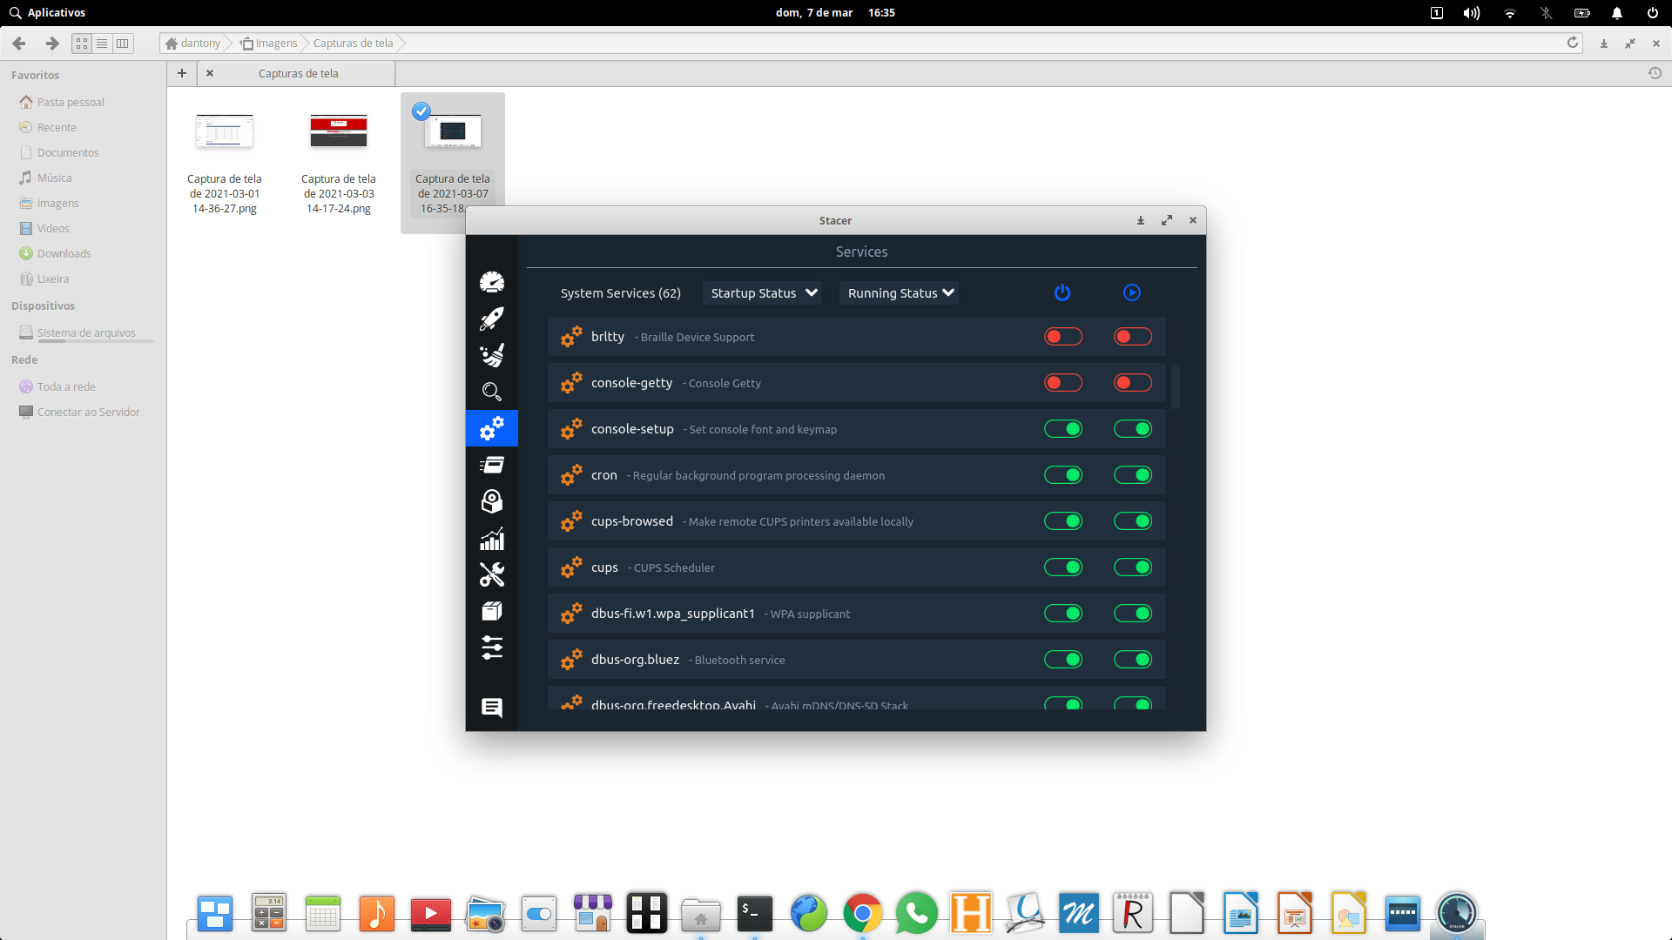1672x940 pixels.
Task: Open Stacer Processes icon
Action: (x=492, y=465)
